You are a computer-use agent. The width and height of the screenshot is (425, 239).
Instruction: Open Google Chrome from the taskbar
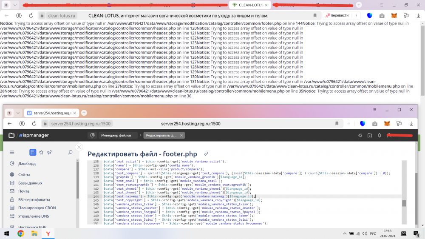point(20,233)
